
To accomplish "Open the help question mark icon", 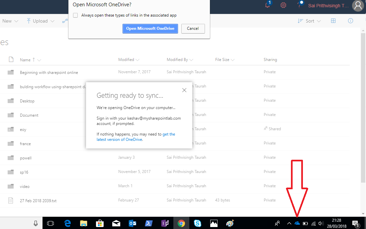I will point(300,5).
